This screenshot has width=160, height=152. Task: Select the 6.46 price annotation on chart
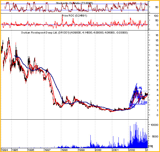click(x=139, y=88)
